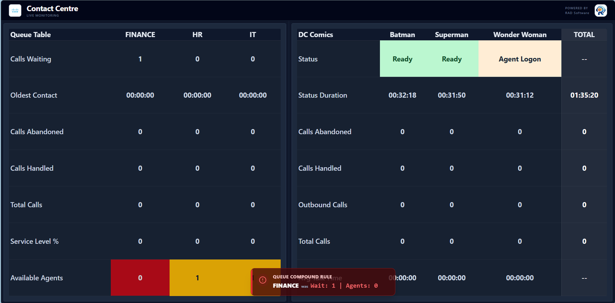Click the LIVE MONITORING subtitle
615x303 pixels.
point(43,16)
